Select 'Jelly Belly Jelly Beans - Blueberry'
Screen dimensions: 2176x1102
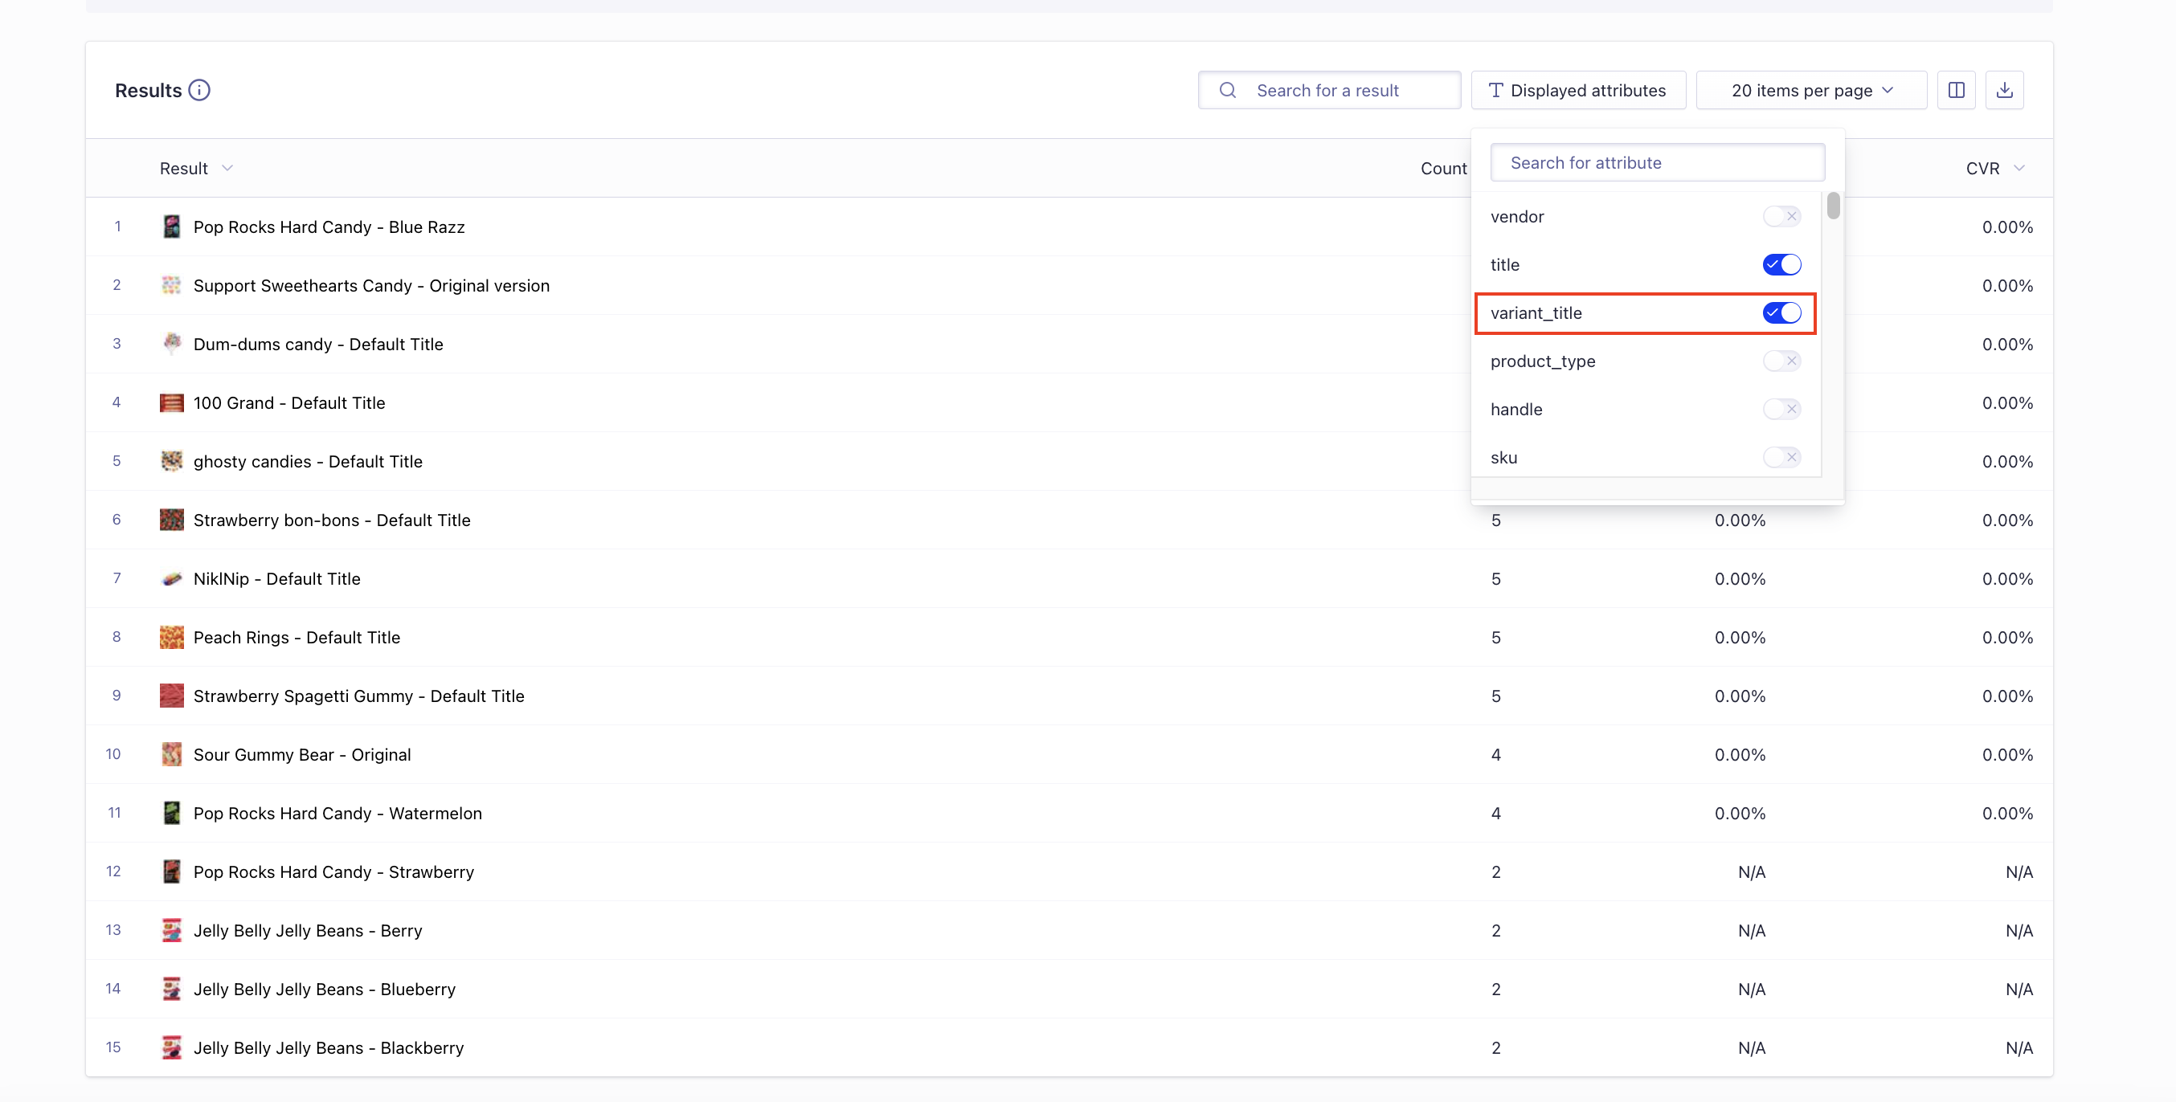pos(324,990)
